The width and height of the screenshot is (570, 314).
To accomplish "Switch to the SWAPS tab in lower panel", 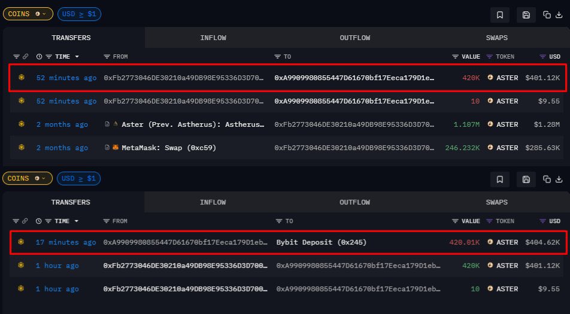I will tap(497, 202).
